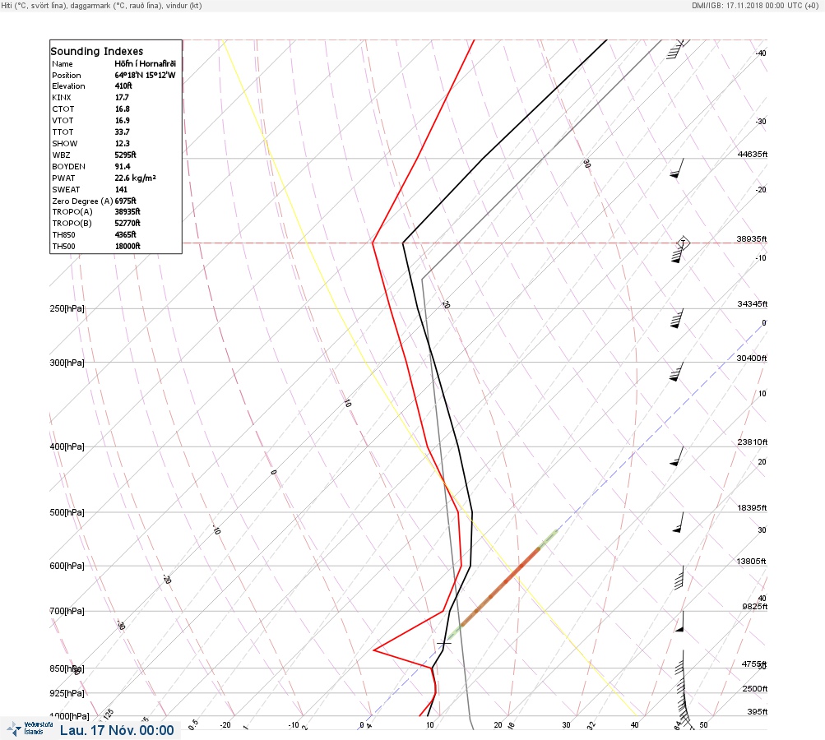Click the 925[hPa] pressure label
825x740 pixels.
point(67,693)
